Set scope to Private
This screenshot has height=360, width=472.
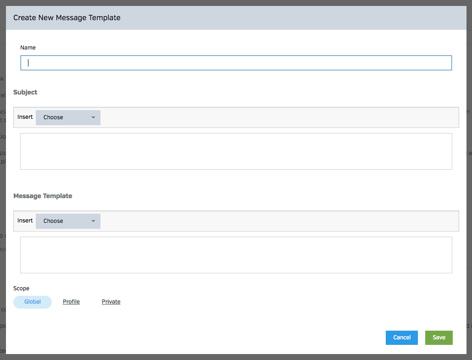click(111, 302)
